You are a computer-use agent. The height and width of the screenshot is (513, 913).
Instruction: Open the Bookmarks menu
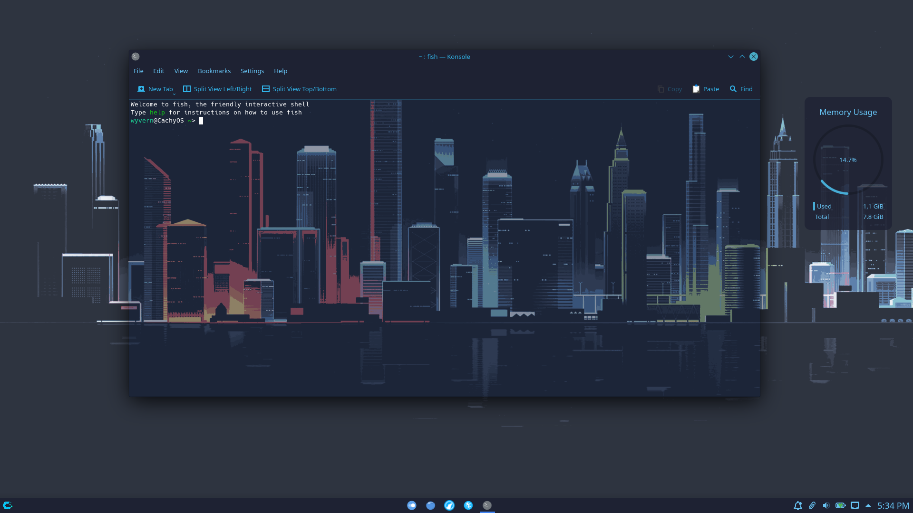pyautogui.click(x=214, y=71)
